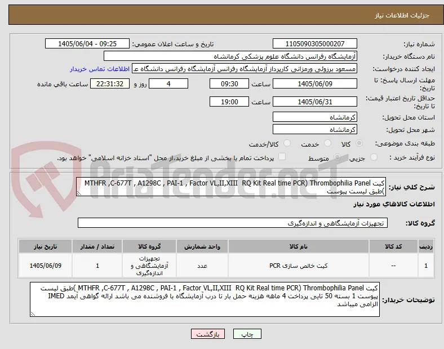Screen dimensions: 444x349
Task: Click the quantity cell showing 1
Action: coord(97,266)
